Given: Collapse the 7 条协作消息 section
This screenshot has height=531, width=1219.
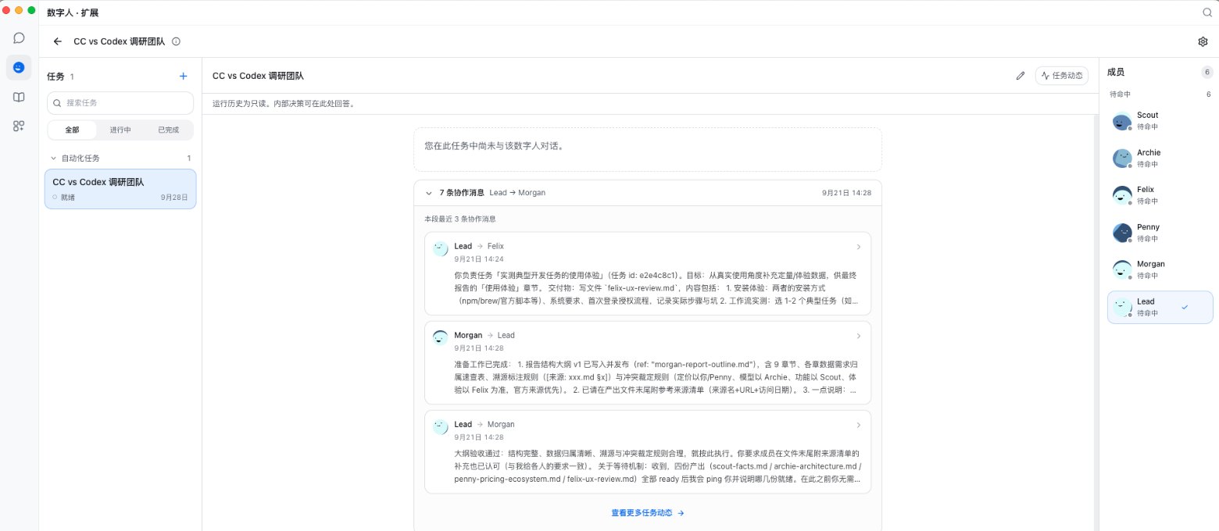Looking at the screenshot, I should tap(428, 193).
